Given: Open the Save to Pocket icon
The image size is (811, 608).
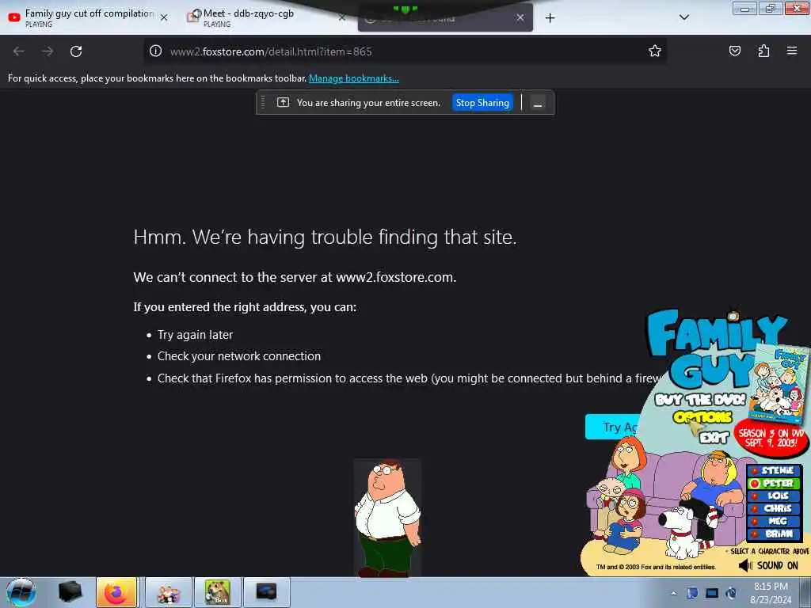Looking at the screenshot, I should (734, 51).
